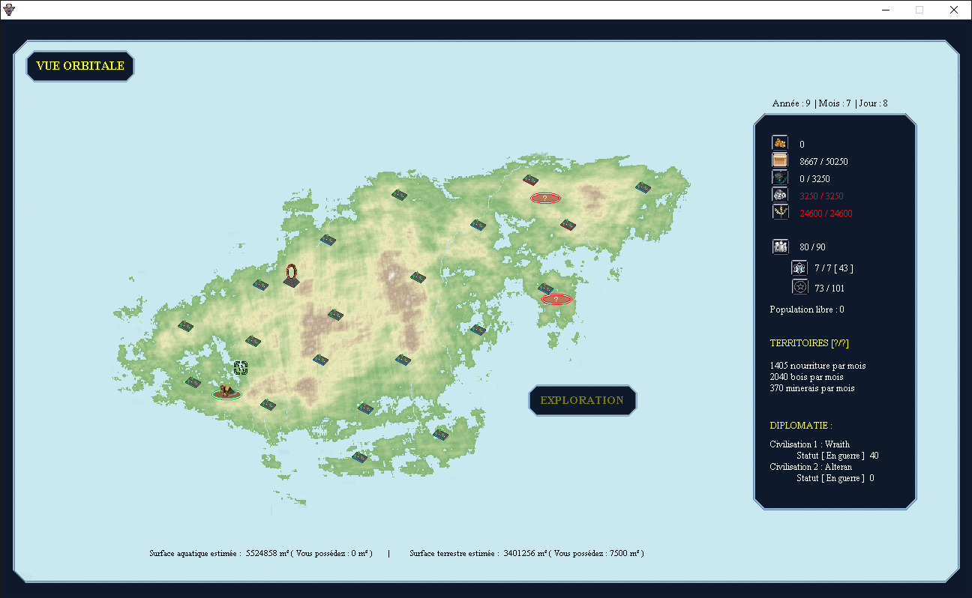Pick the territory tile southeast of the home base

point(268,405)
